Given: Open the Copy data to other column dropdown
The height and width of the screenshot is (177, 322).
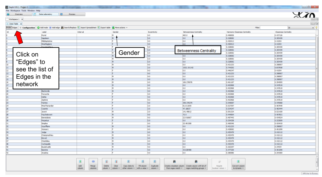Looking at the screenshot, I should click(129, 164).
